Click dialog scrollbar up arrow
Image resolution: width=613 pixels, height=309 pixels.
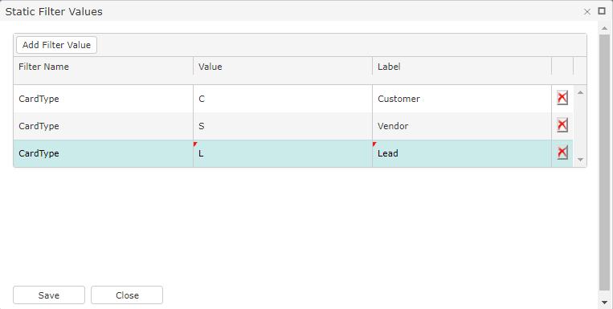604,28
